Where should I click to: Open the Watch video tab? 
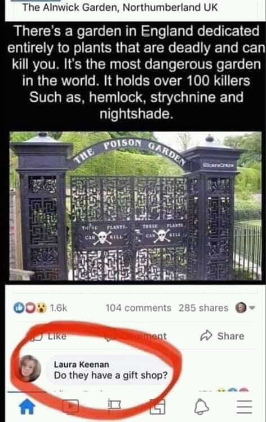coord(70,406)
